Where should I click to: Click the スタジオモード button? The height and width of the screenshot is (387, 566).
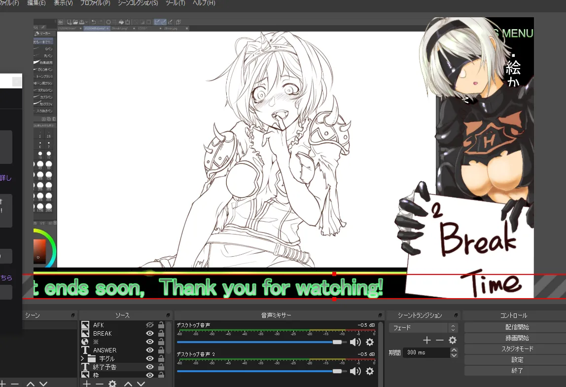tap(517, 348)
